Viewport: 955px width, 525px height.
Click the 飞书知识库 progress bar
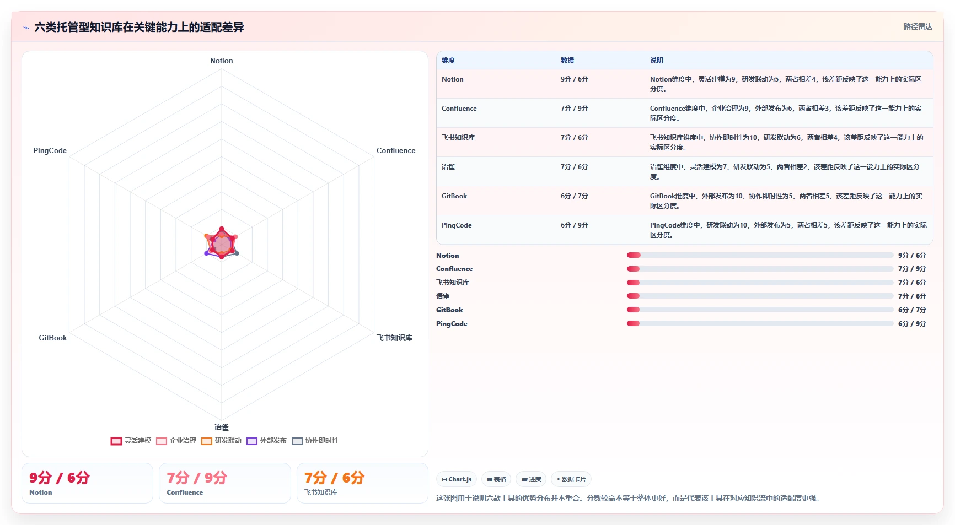point(760,283)
